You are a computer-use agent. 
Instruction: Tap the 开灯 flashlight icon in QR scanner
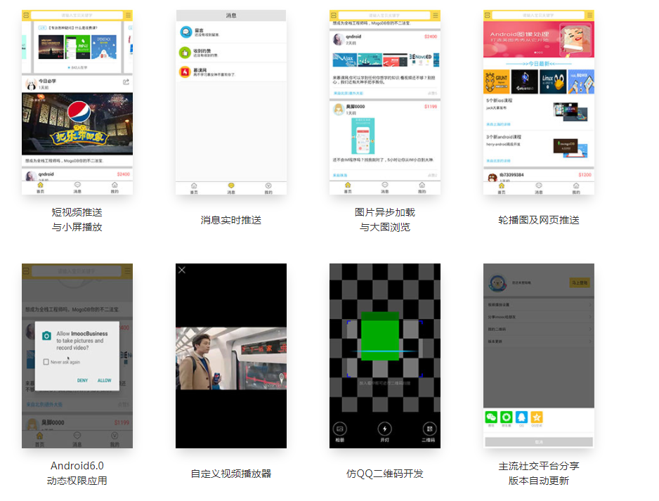pos(384,428)
